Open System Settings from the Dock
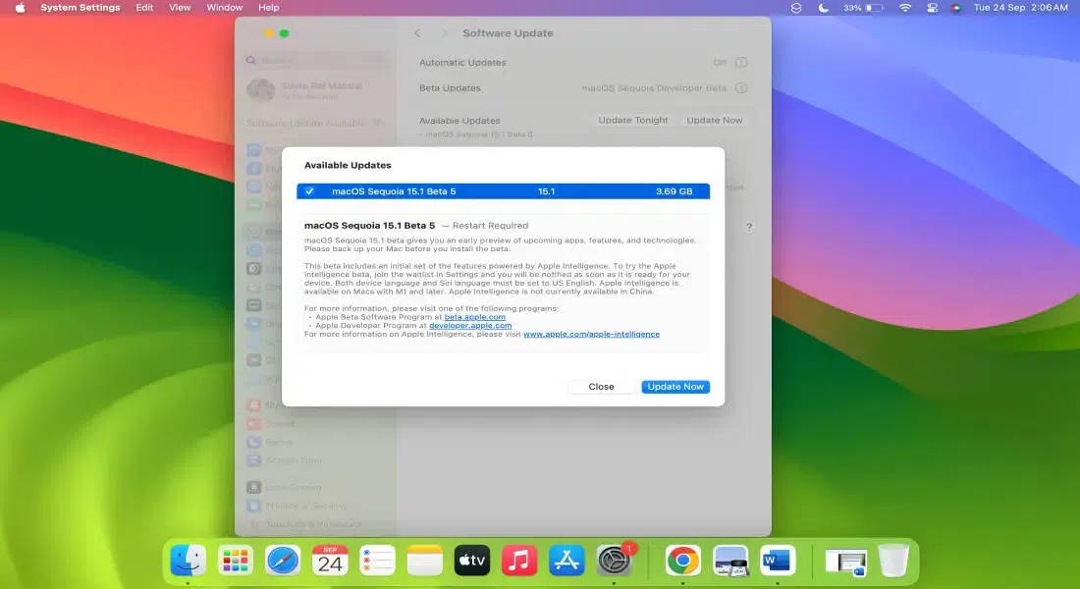The width and height of the screenshot is (1080, 589). pos(614,561)
